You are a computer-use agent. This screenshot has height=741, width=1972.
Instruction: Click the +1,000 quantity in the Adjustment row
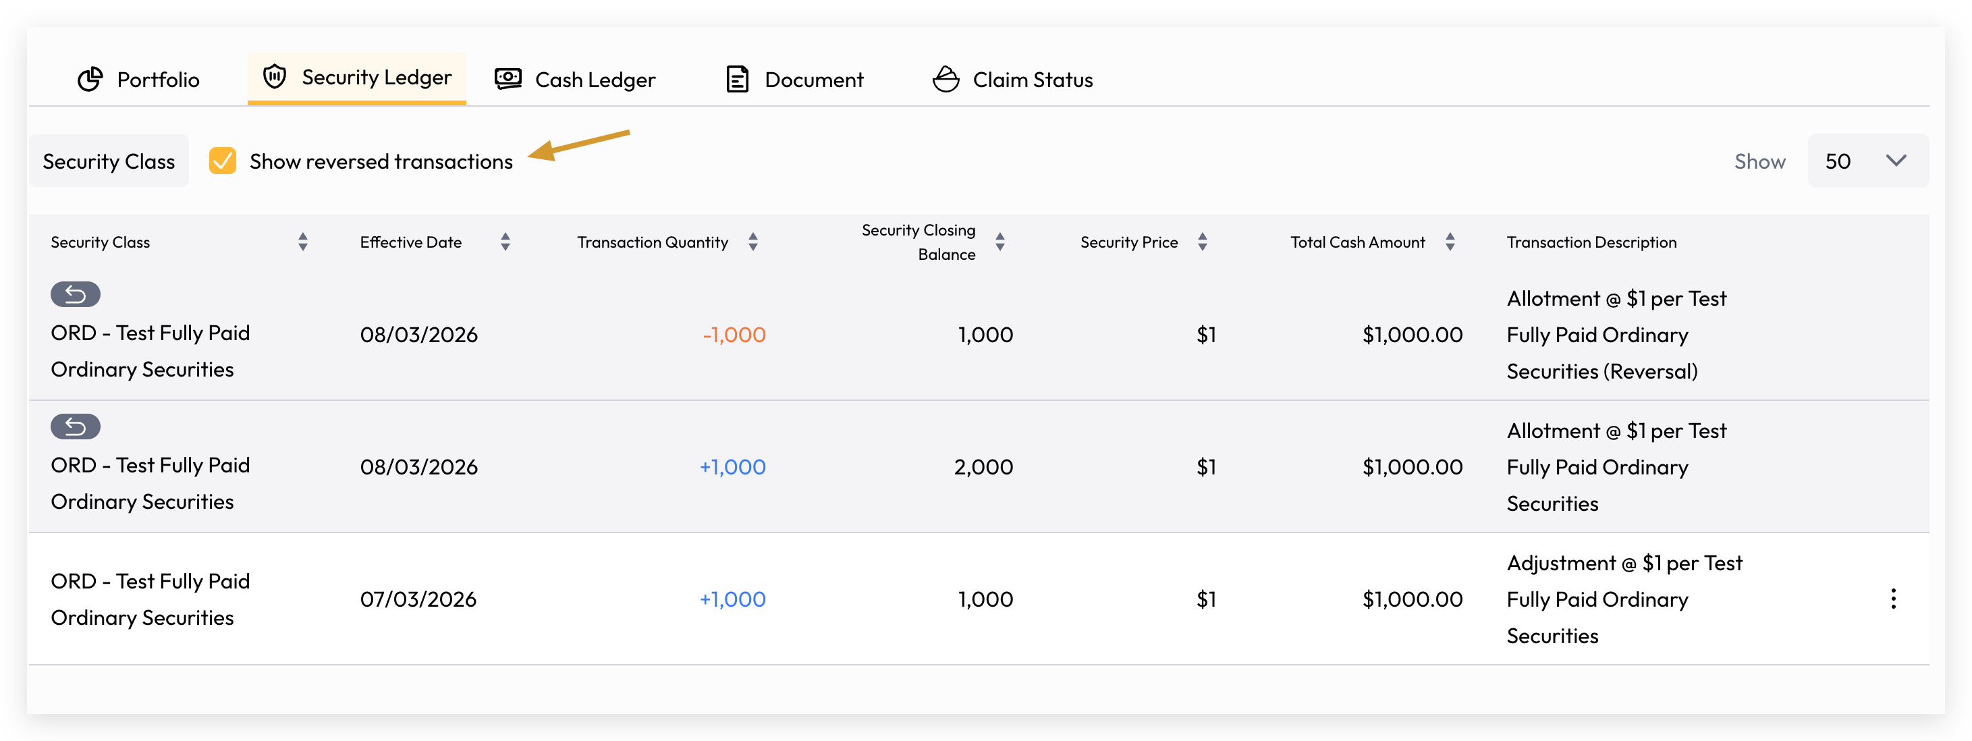732,600
